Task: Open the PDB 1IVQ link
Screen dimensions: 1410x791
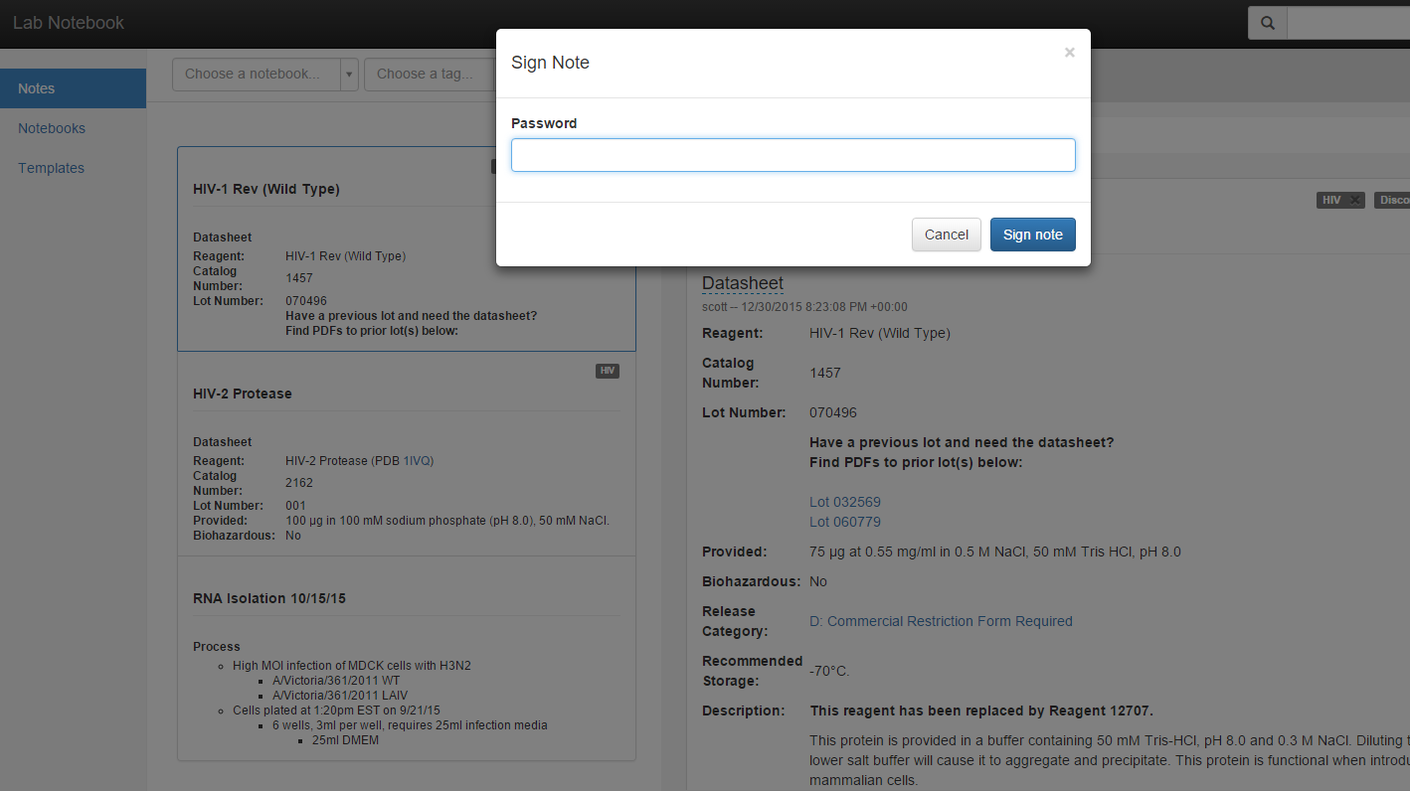Action: [x=418, y=461]
